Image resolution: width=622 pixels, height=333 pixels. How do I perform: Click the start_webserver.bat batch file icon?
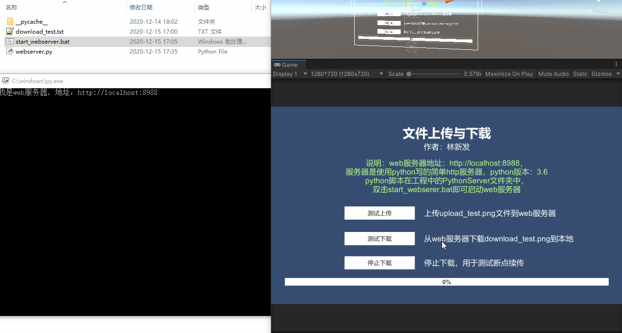point(9,41)
